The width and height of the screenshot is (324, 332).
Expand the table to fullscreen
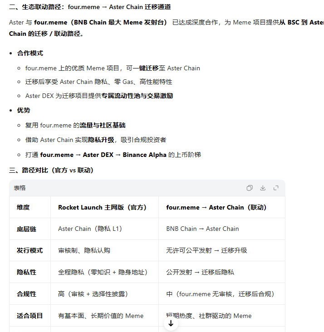pyautogui.click(x=276, y=188)
